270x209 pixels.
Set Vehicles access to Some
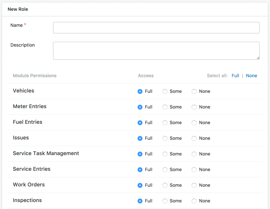[165, 91]
